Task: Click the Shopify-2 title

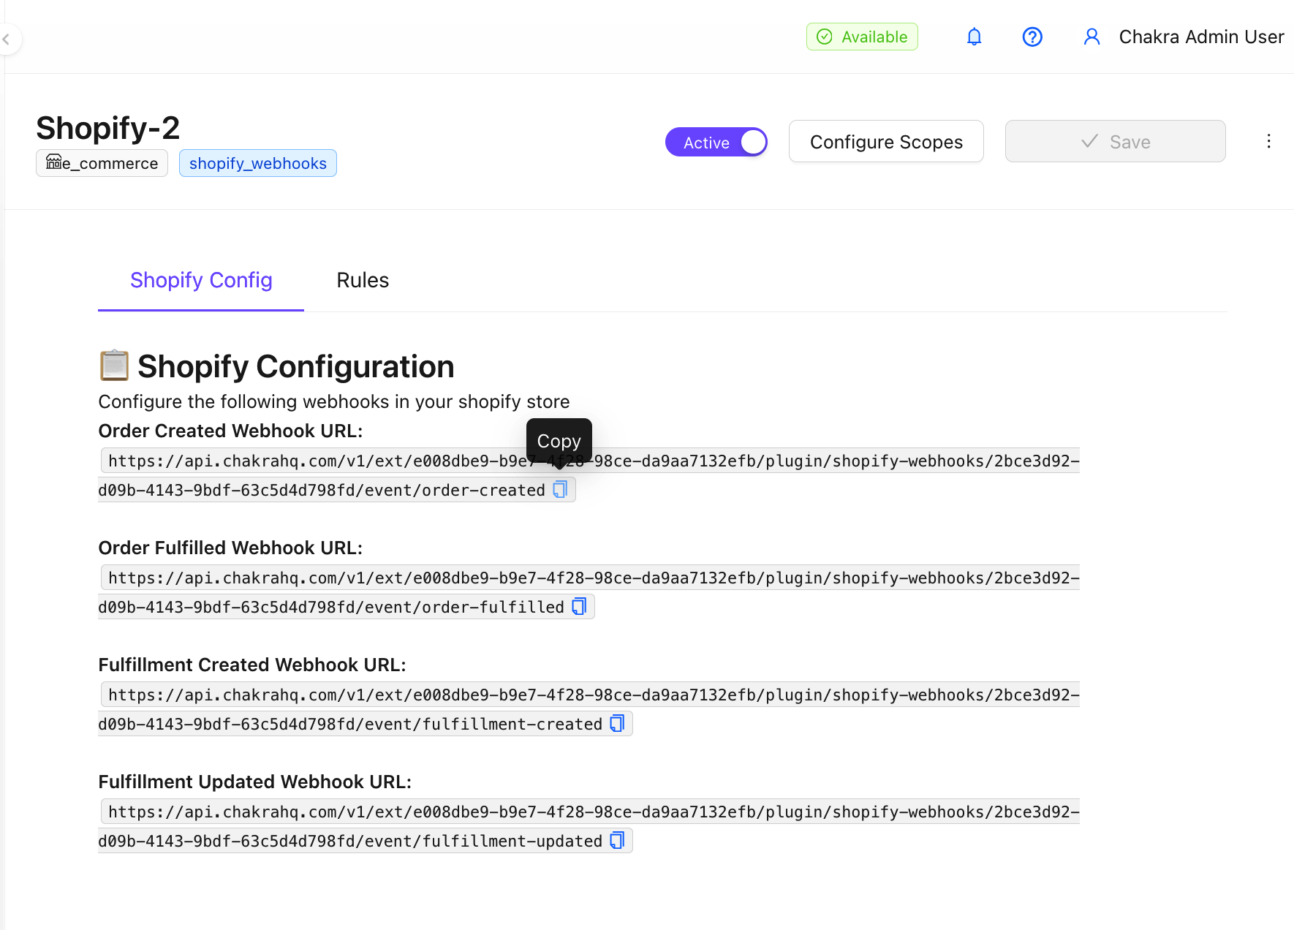Action: click(x=108, y=128)
